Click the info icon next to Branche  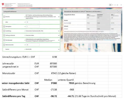[x=4, y=17]
